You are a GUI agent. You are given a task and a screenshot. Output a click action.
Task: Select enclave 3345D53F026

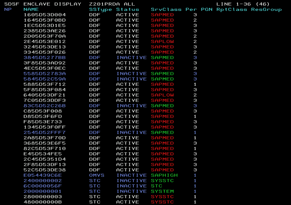[x=45, y=52]
